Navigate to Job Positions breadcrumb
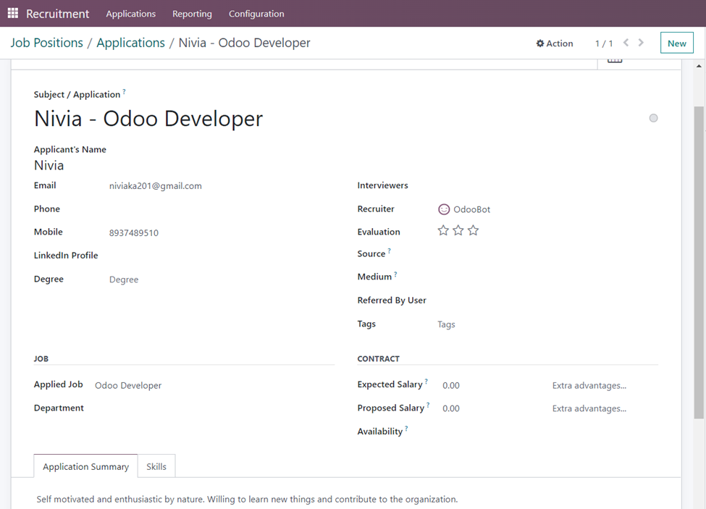Image resolution: width=706 pixels, height=509 pixels. [x=46, y=43]
